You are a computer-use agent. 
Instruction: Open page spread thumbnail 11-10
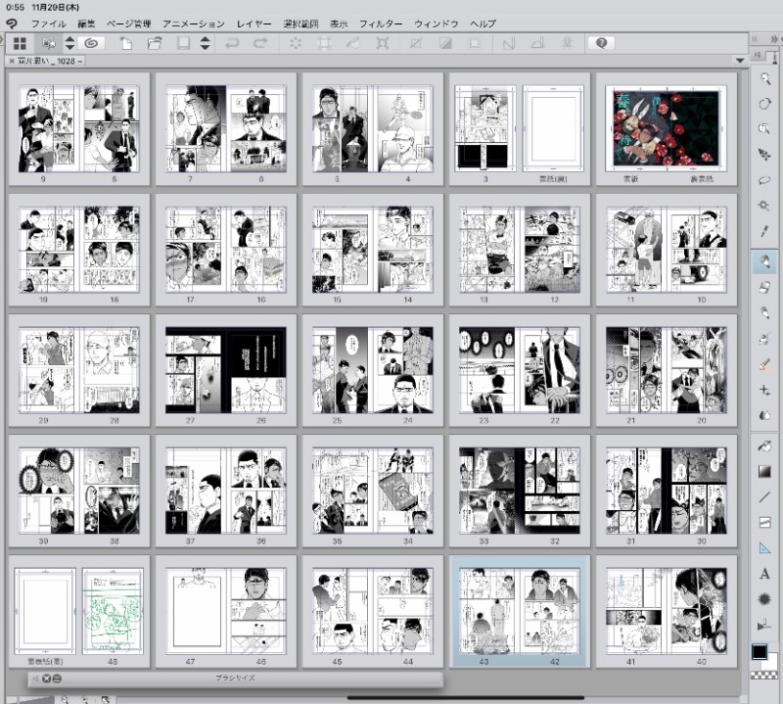(667, 250)
